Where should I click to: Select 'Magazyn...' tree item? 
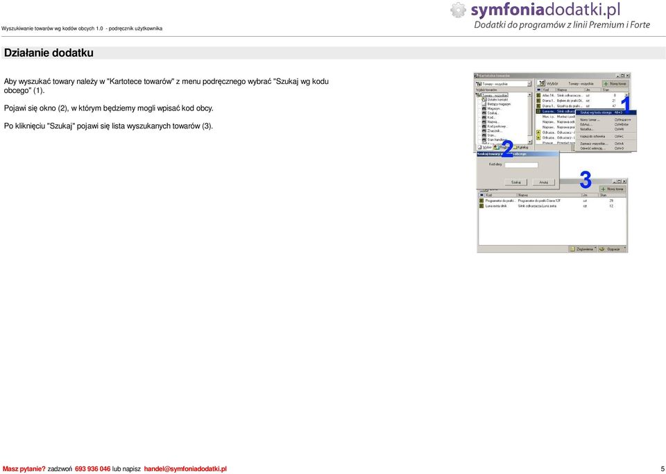tap(493, 109)
